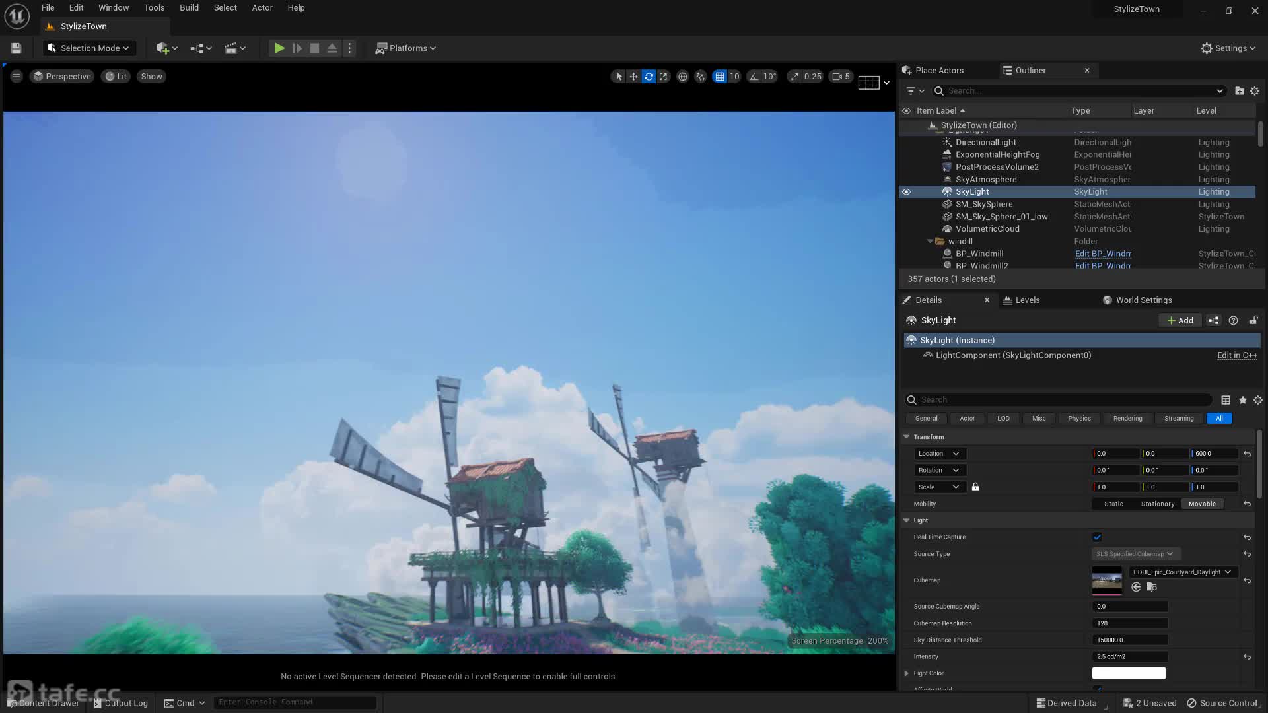Click the Eject from player icon

pos(332,48)
